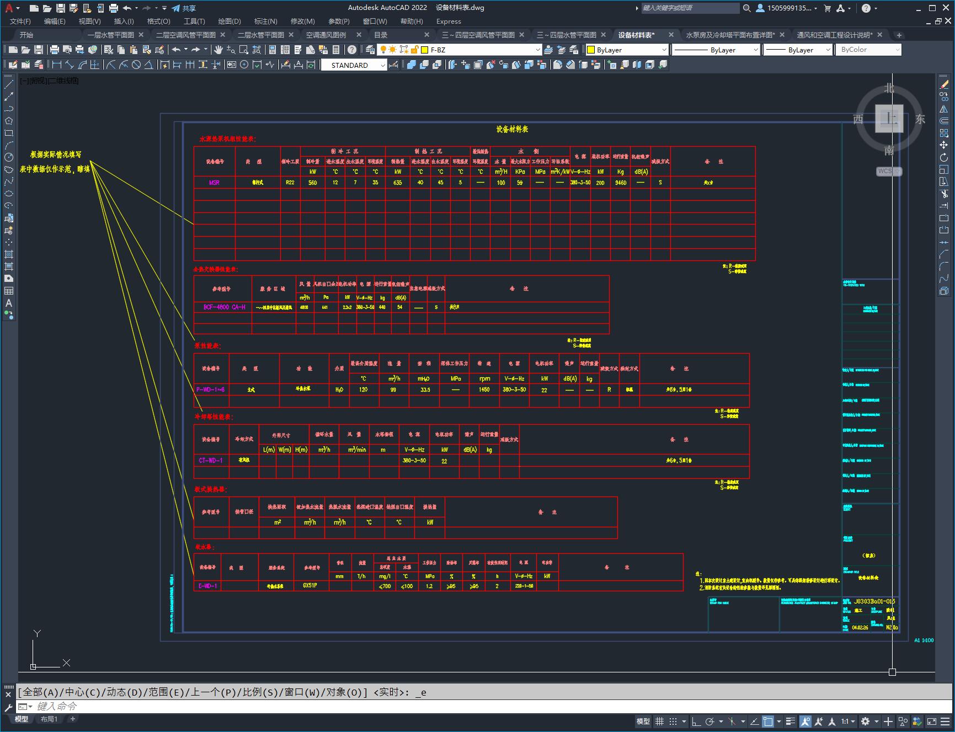Click the Pan hand icon
955x732 pixels.
[218, 50]
